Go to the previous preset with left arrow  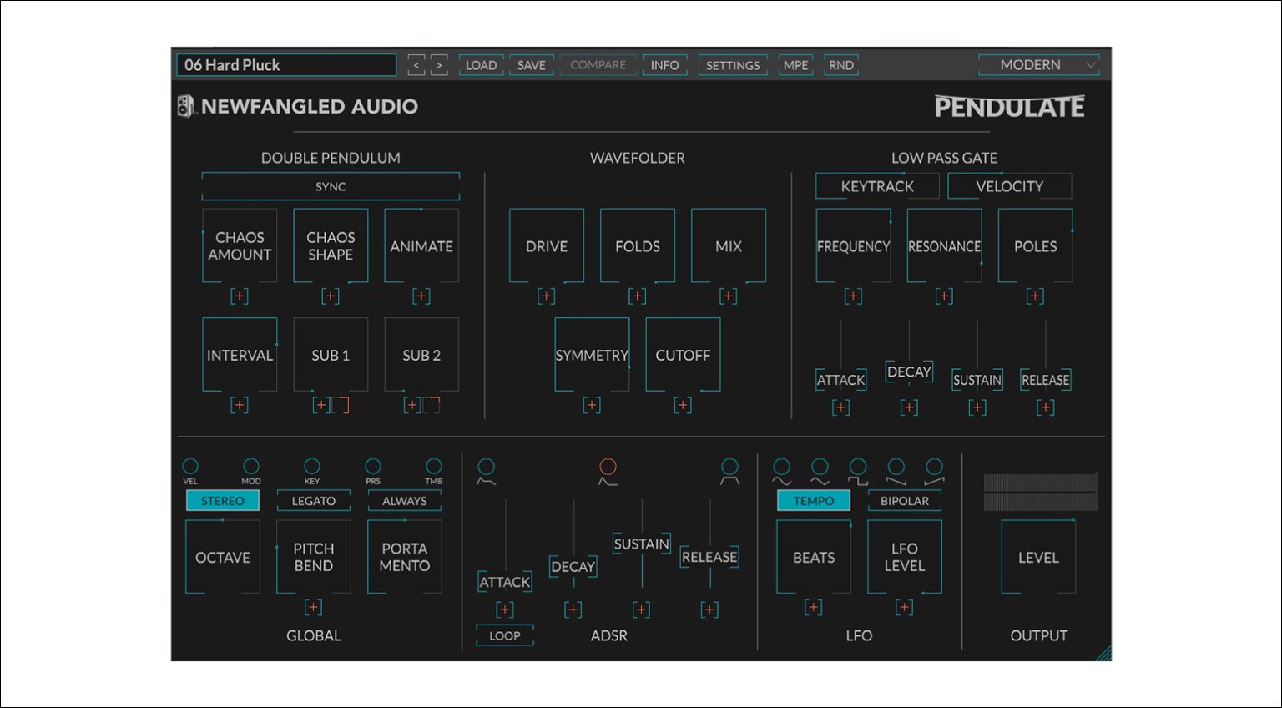[x=416, y=64]
